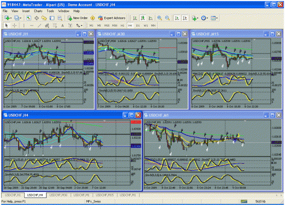This screenshot has width=285, height=205.
Task: Activate the USDCHF,H1 chart window title bar
Action: (48, 34)
